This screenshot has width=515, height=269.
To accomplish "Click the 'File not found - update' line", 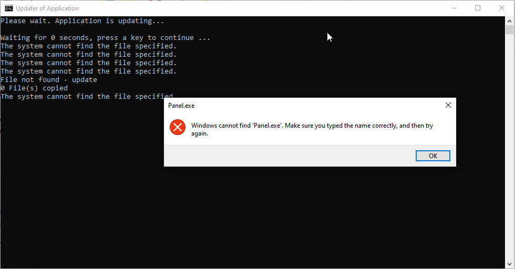I will click(x=49, y=80).
